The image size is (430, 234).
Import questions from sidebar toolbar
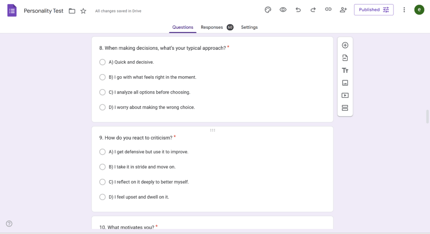click(x=345, y=58)
